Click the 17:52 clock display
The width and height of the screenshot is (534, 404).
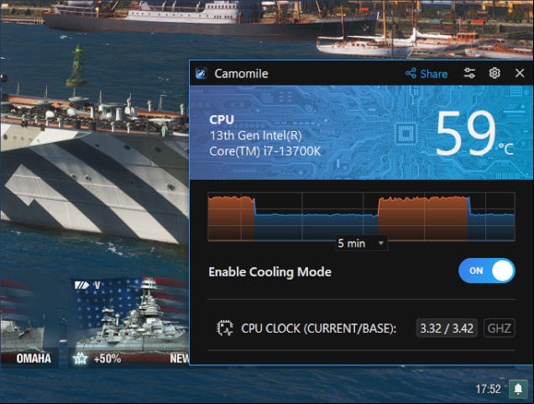point(488,389)
